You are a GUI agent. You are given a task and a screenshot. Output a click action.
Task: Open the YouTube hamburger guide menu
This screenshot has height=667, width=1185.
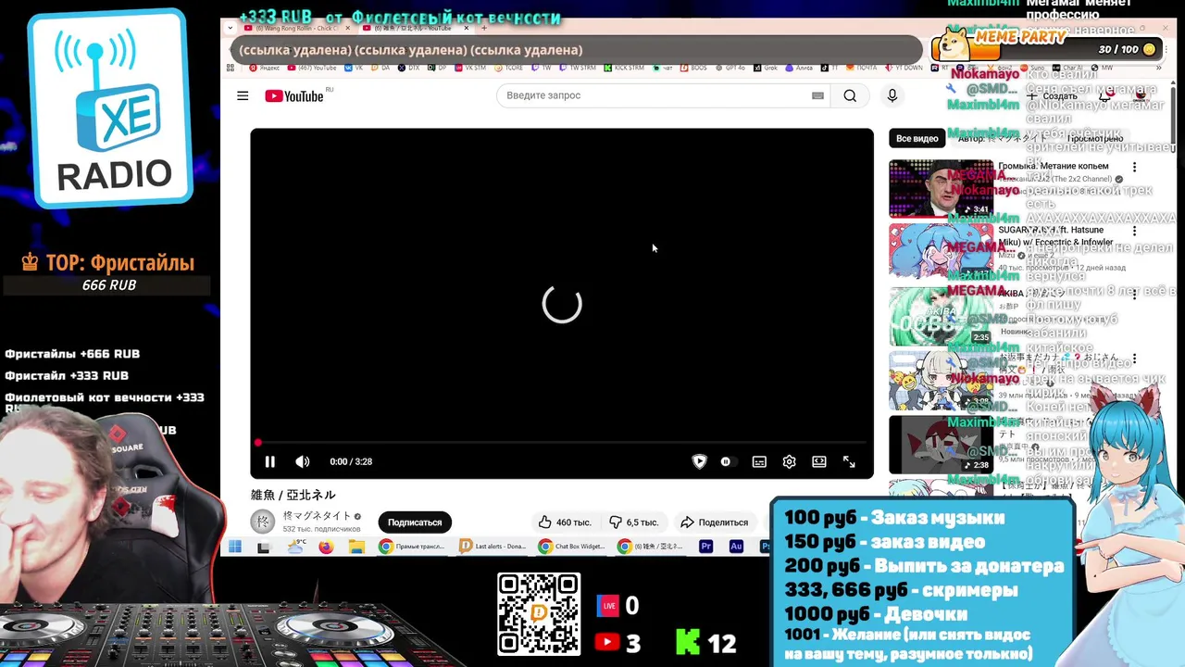coord(243,95)
